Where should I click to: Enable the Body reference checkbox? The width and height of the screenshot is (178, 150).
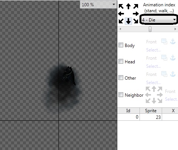(x=121, y=45)
